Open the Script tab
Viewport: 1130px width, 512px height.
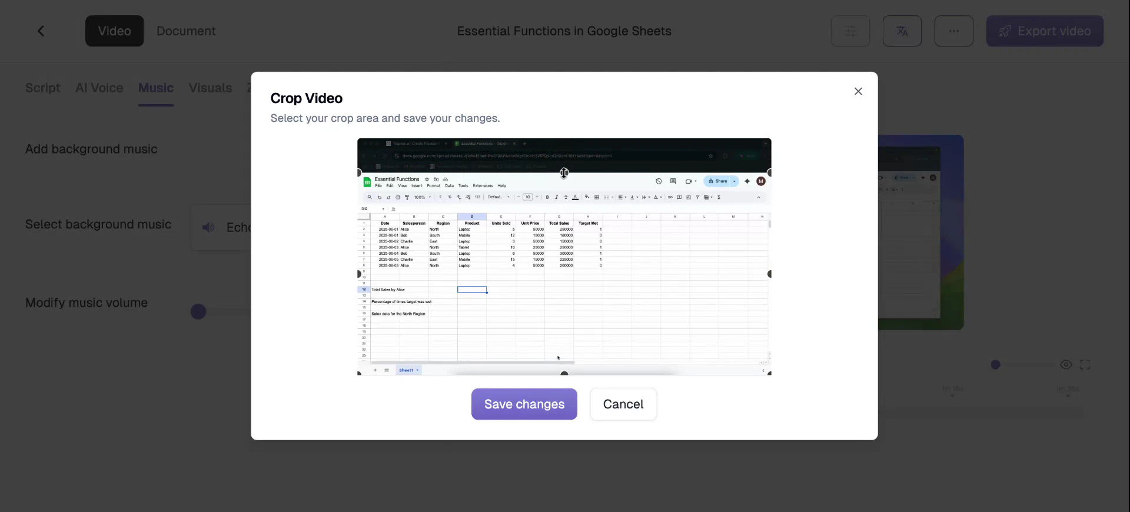pos(42,88)
